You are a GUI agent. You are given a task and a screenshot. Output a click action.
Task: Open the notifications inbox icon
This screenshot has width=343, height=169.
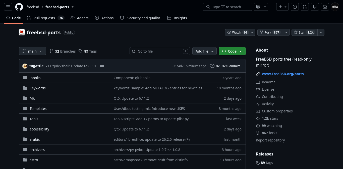click(325, 7)
